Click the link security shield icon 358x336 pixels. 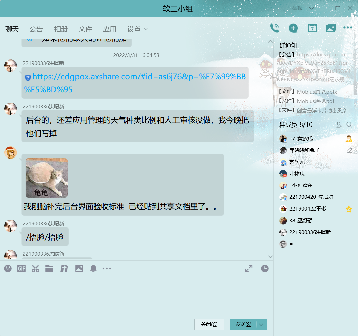coord(28,78)
